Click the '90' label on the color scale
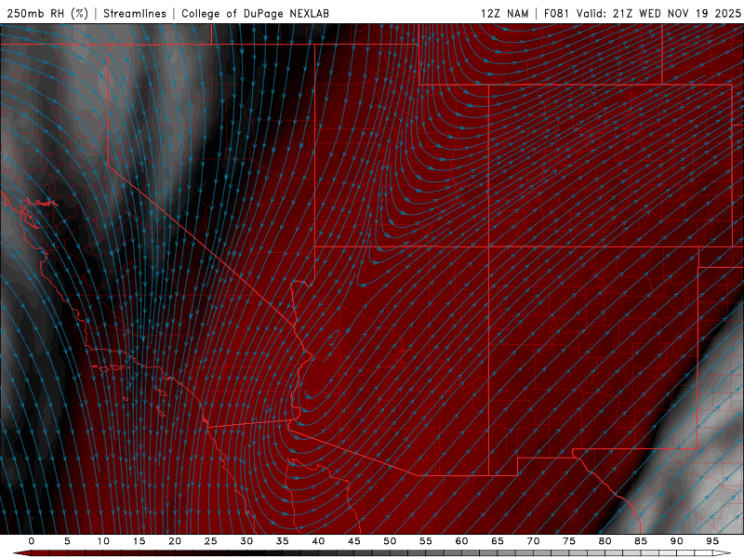 click(x=676, y=541)
